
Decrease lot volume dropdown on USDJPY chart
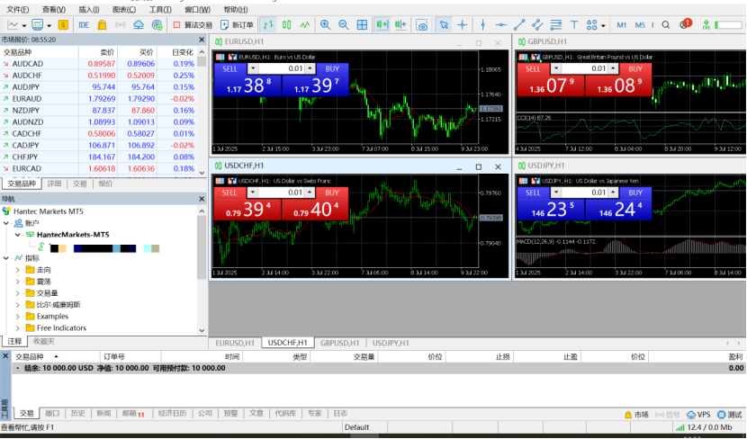555,193
